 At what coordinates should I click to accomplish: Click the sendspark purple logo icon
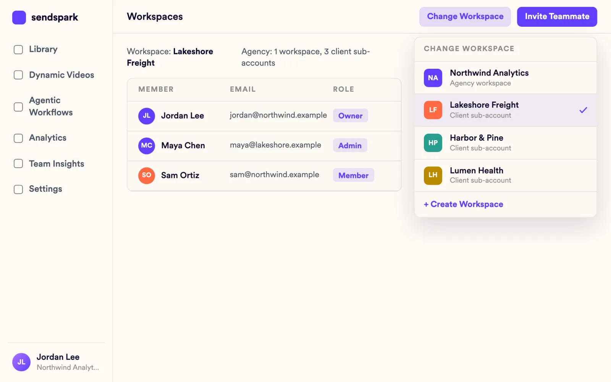click(19, 18)
